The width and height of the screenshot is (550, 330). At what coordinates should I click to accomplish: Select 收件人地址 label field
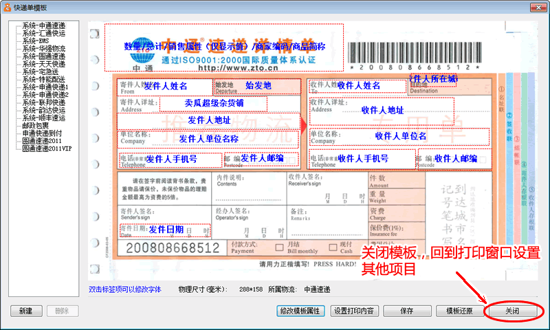[382, 111]
